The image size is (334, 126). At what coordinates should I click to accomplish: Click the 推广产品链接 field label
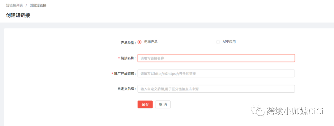click(125, 73)
